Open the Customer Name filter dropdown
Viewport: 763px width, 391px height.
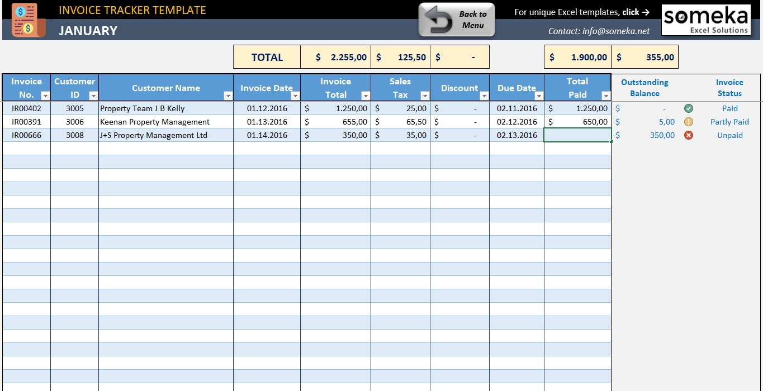(229, 96)
